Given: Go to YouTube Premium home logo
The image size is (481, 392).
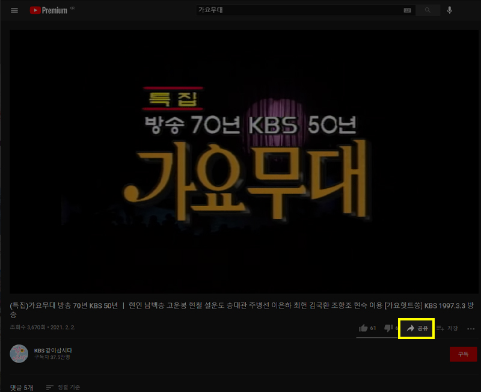Looking at the screenshot, I should [x=49, y=10].
